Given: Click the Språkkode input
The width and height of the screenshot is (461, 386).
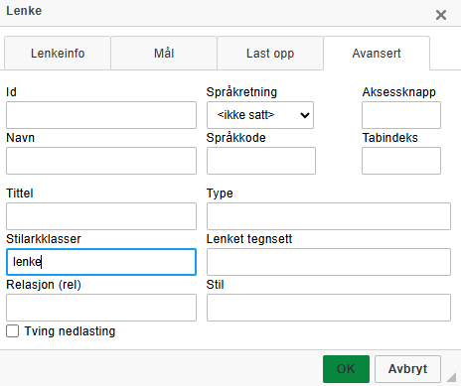Looking at the screenshot, I should (261, 161).
